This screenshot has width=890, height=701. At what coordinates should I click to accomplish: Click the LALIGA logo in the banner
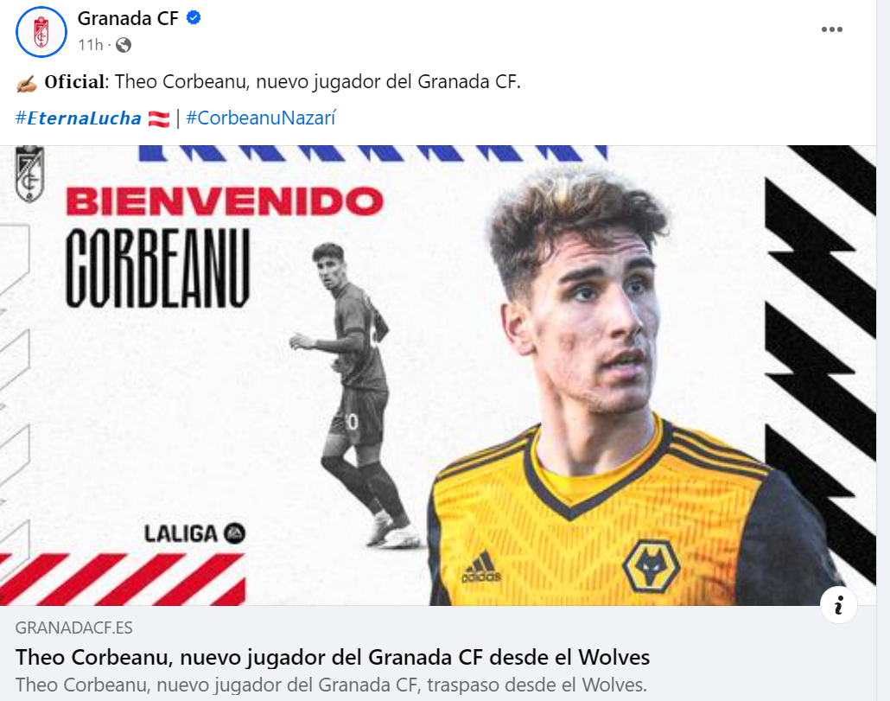coord(194,533)
